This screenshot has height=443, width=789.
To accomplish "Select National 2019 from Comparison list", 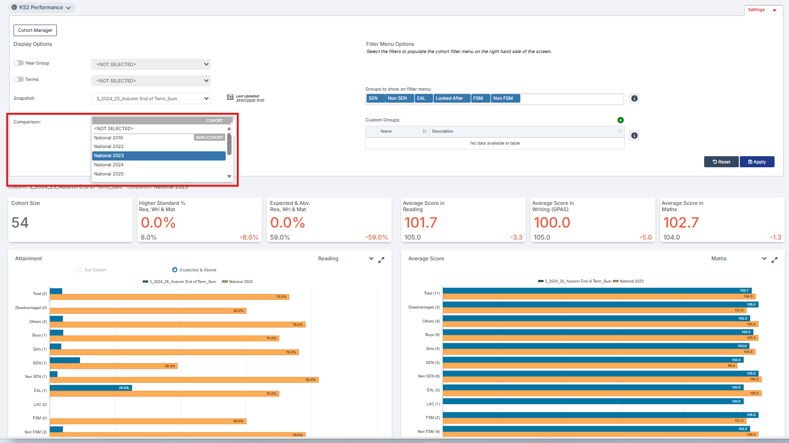I will 109,138.
